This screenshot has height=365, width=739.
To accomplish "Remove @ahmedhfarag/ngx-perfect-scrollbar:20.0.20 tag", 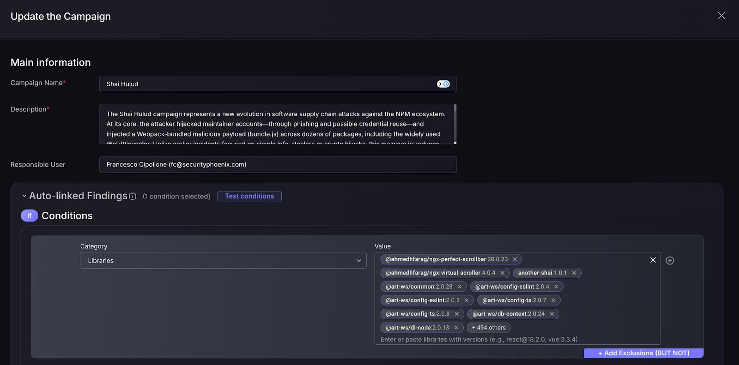I will (x=515, y=259).
